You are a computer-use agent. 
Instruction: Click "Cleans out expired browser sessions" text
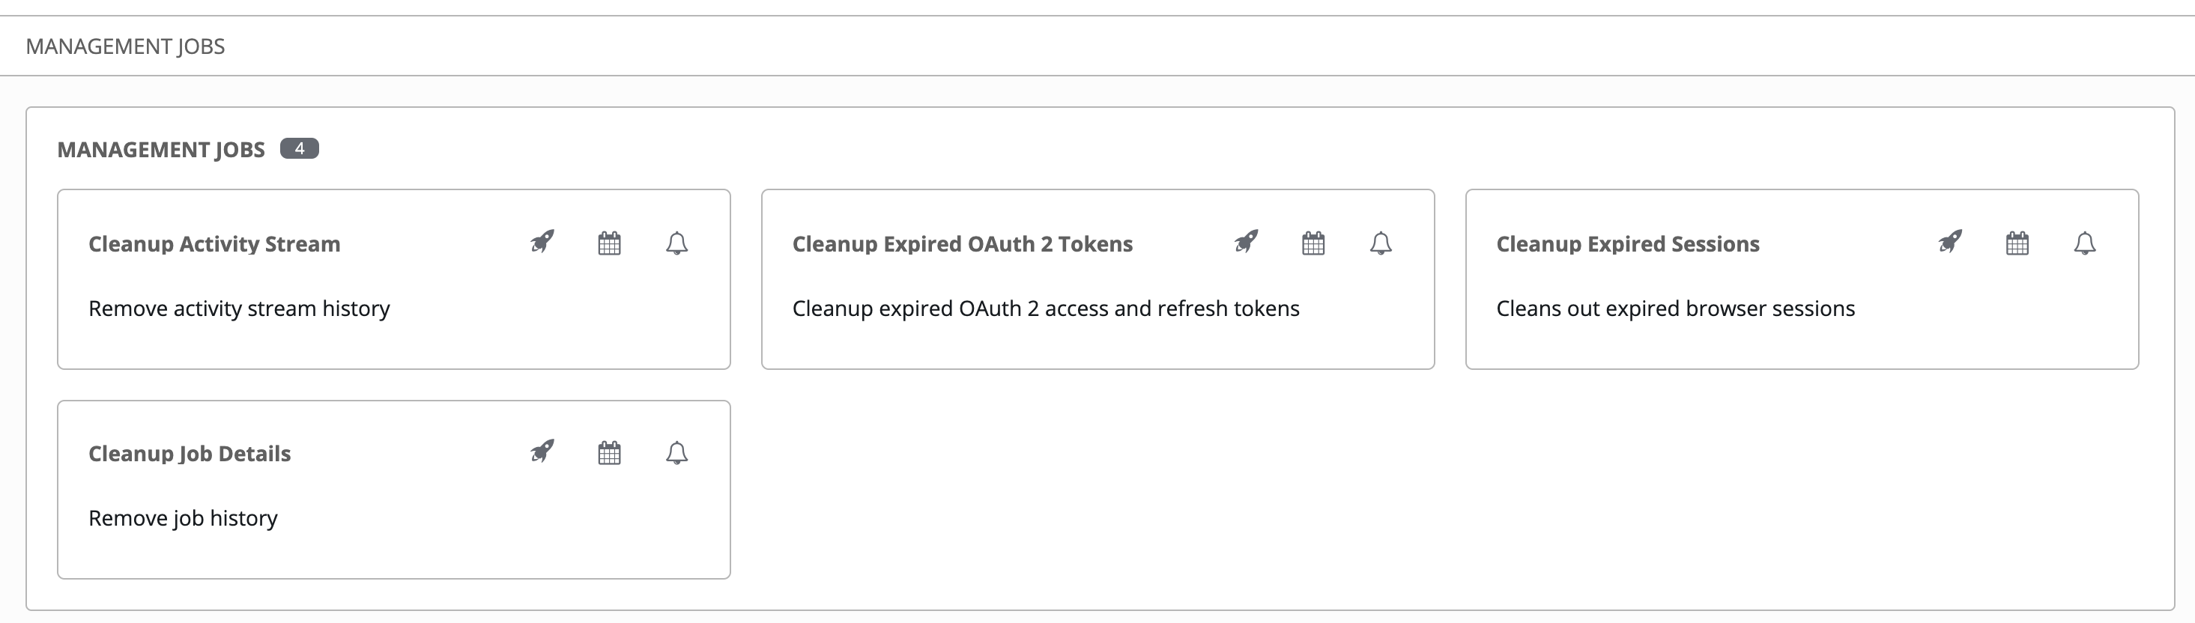pyautogui.click(x=1675, y=309)
